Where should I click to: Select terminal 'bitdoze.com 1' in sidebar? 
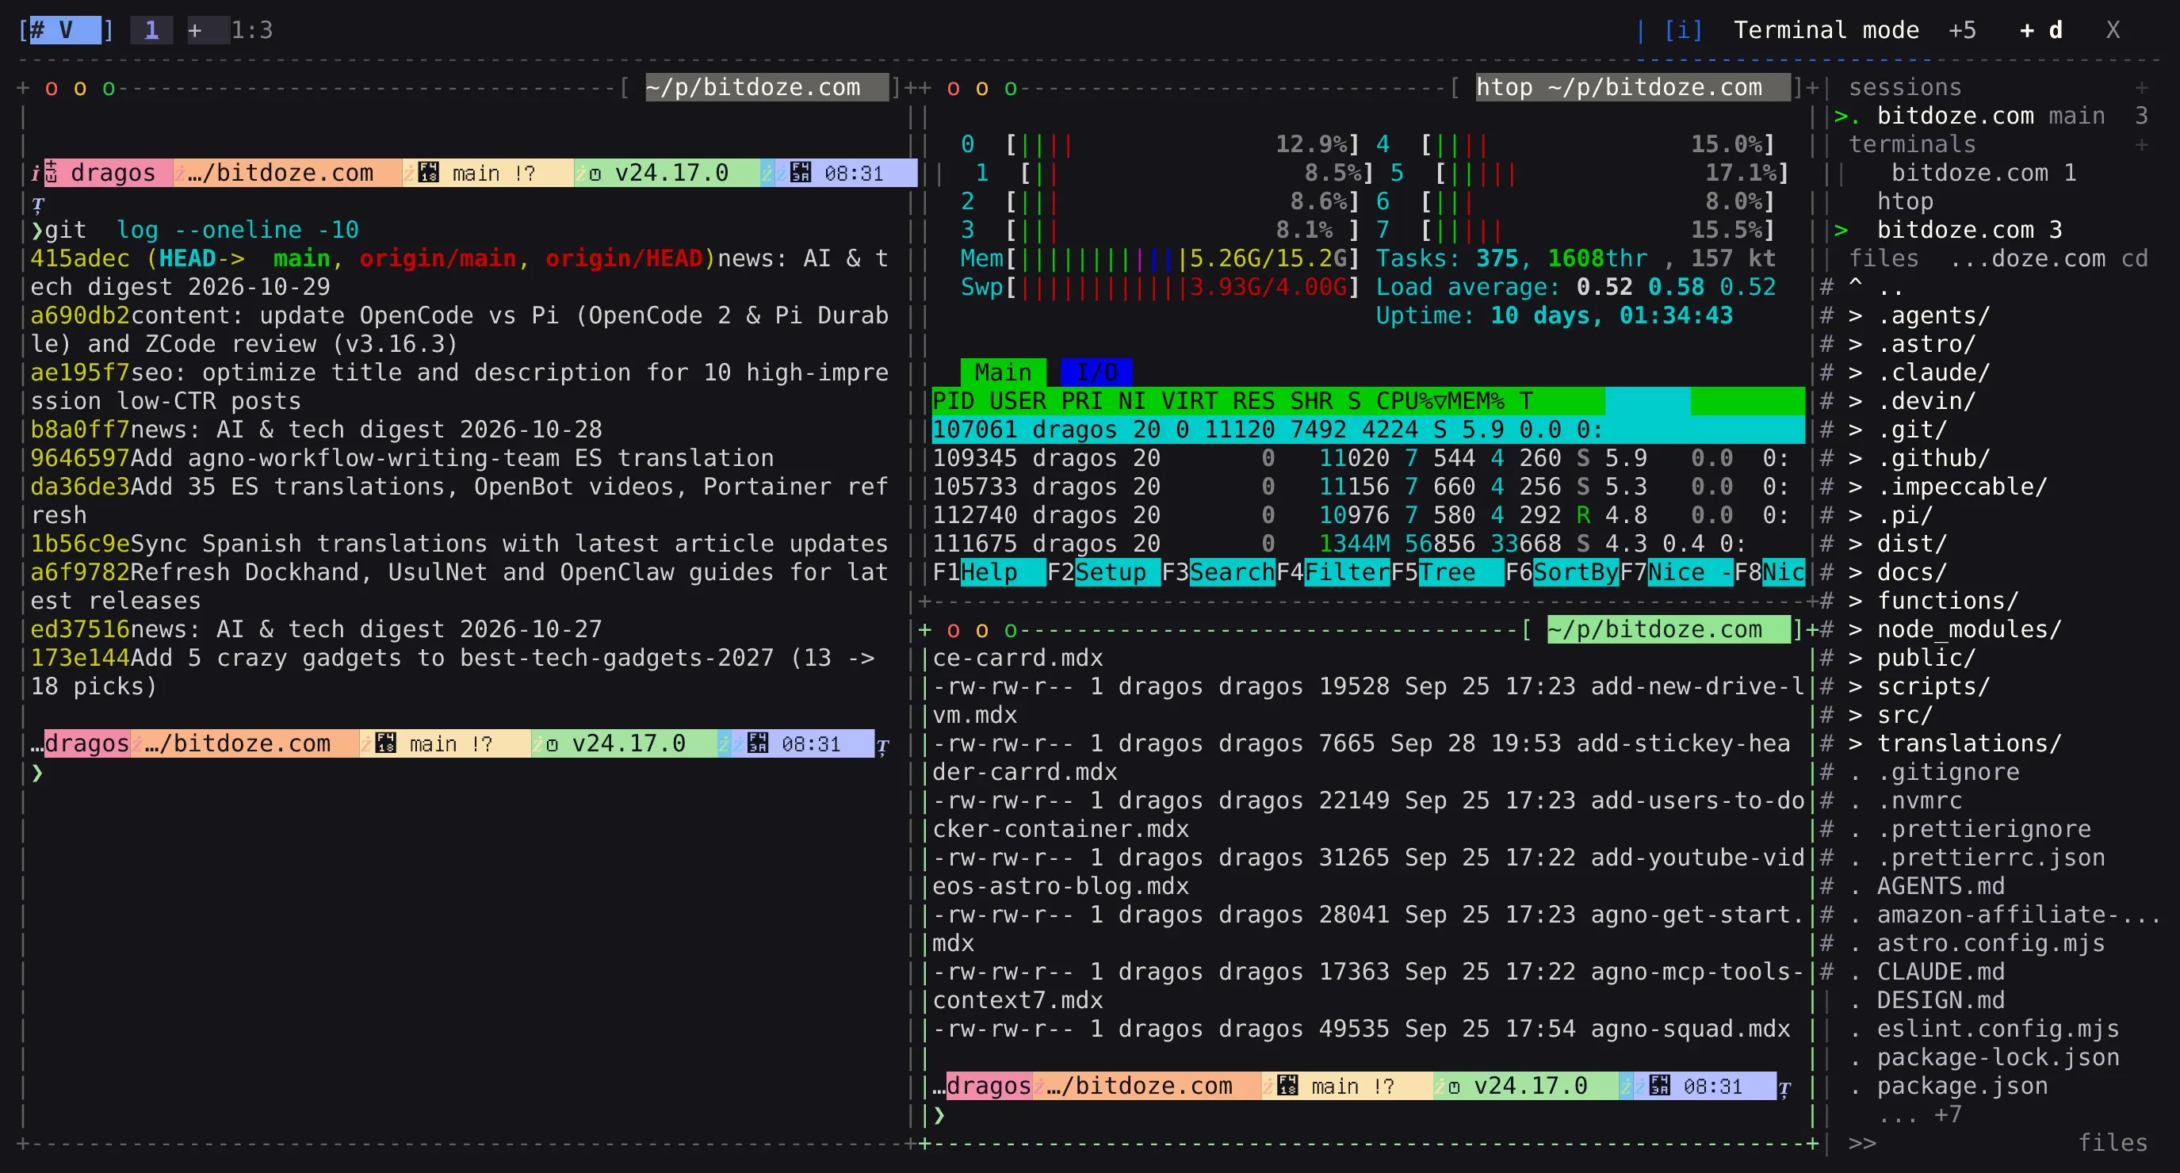1983,173
